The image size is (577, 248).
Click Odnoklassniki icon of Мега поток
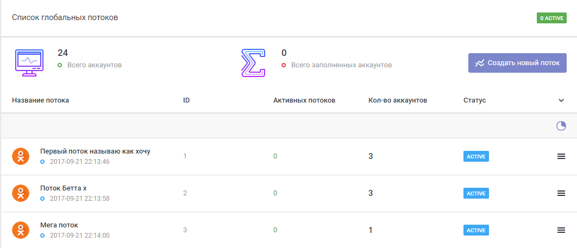tap(21, 230)
